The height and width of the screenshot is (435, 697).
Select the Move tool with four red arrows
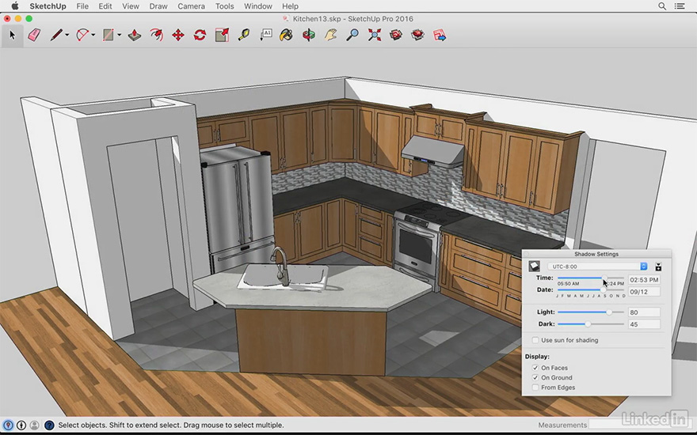[178, 35]
